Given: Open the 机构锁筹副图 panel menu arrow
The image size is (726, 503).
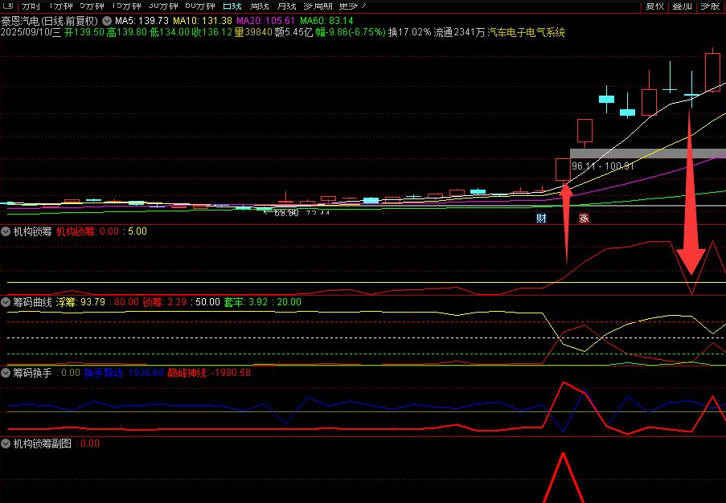Looking at the screenshot, I should tap(6, 443).
